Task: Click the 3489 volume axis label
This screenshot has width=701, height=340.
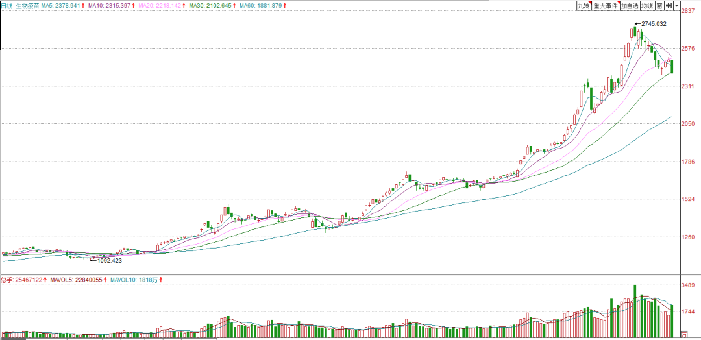Action: (687, 285)
